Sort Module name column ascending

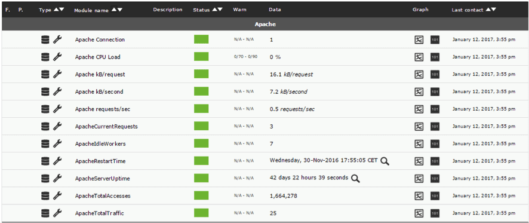(x=114, y=10)
